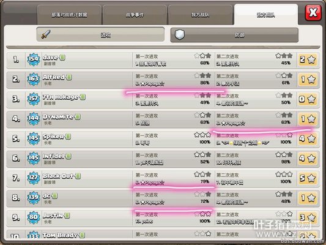Click the green icon next to Dynamite
326x245 pixels.
click(x=78, y=116)
